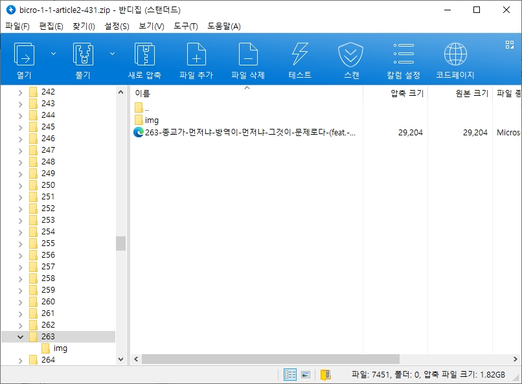The image size is (522, 384).
Task: Select folder 262 in tree
Action: pos(48,325)
